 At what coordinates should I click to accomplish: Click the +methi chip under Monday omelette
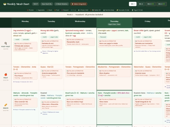tap(17, 40)
